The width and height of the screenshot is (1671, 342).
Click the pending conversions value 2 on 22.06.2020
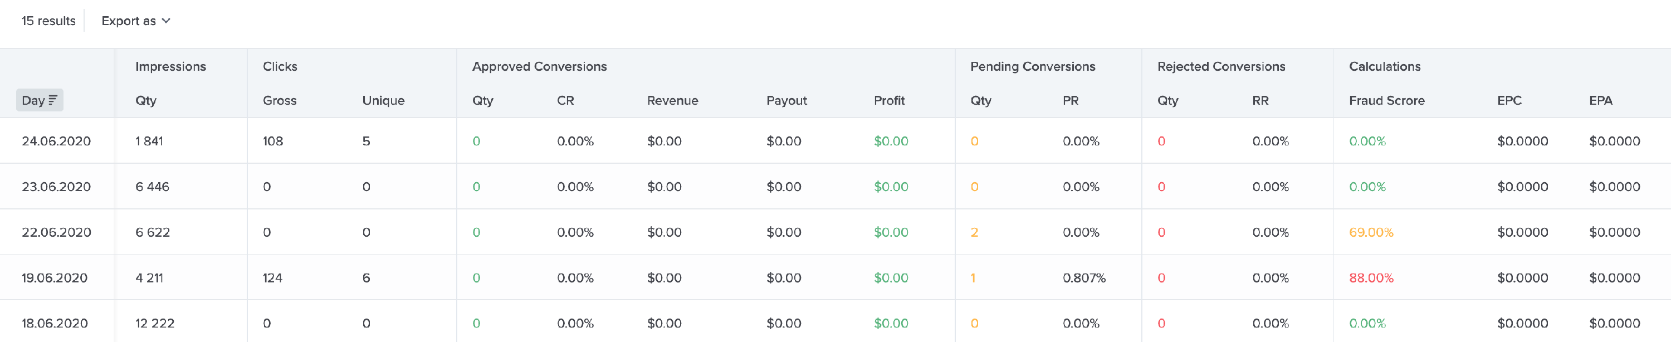[x=975, y=232]
